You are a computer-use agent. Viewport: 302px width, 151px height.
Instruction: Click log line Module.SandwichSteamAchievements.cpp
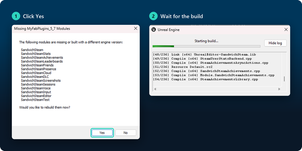coord(214,75)
